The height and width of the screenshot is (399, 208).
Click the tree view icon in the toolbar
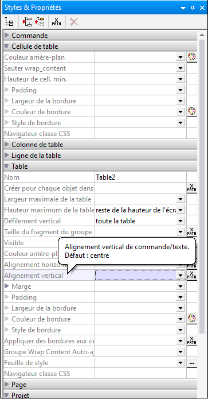(9, 22)
